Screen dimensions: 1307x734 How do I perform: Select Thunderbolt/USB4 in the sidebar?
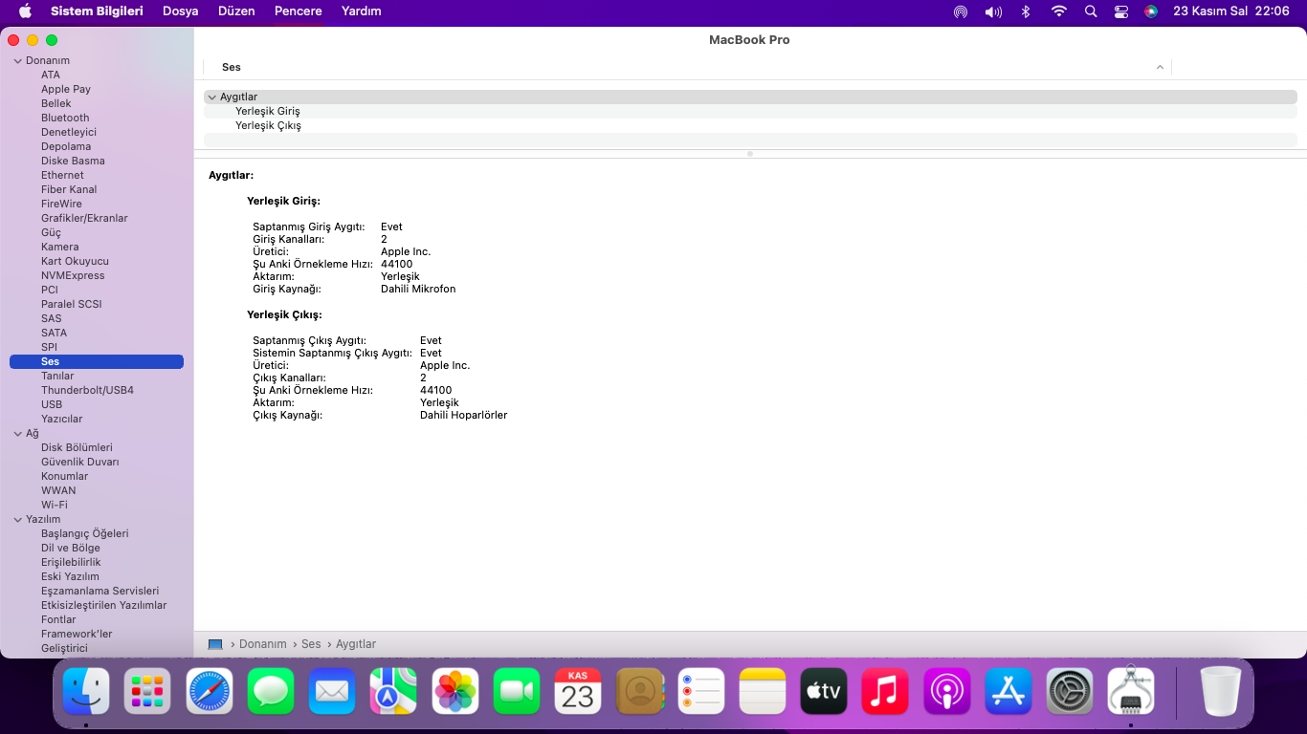tap(87, 390)
